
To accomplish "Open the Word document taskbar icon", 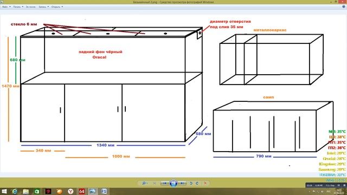I will click(104, 191).
